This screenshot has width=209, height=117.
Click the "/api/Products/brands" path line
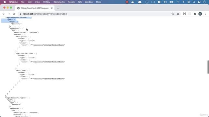click(18, 18)
